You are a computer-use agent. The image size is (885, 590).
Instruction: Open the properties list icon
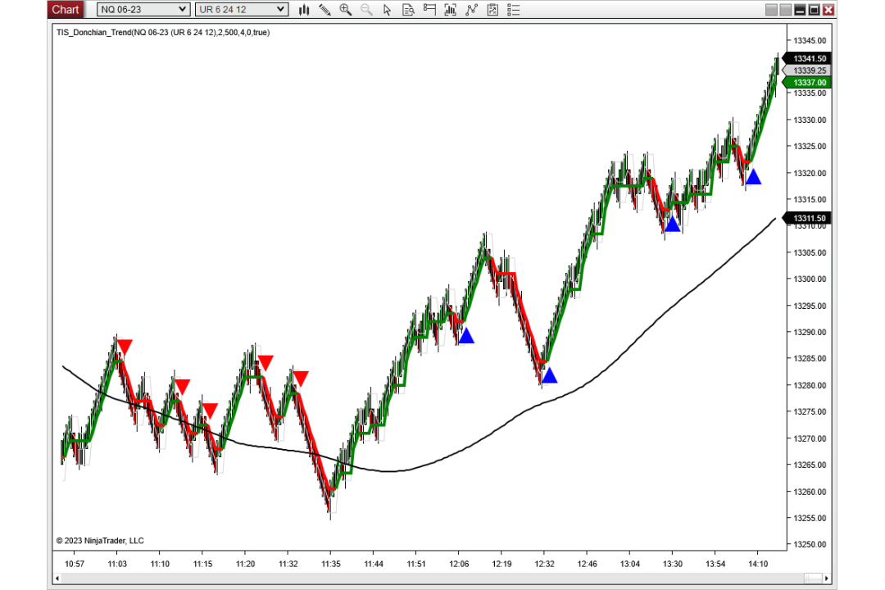(x=514, y=10)
